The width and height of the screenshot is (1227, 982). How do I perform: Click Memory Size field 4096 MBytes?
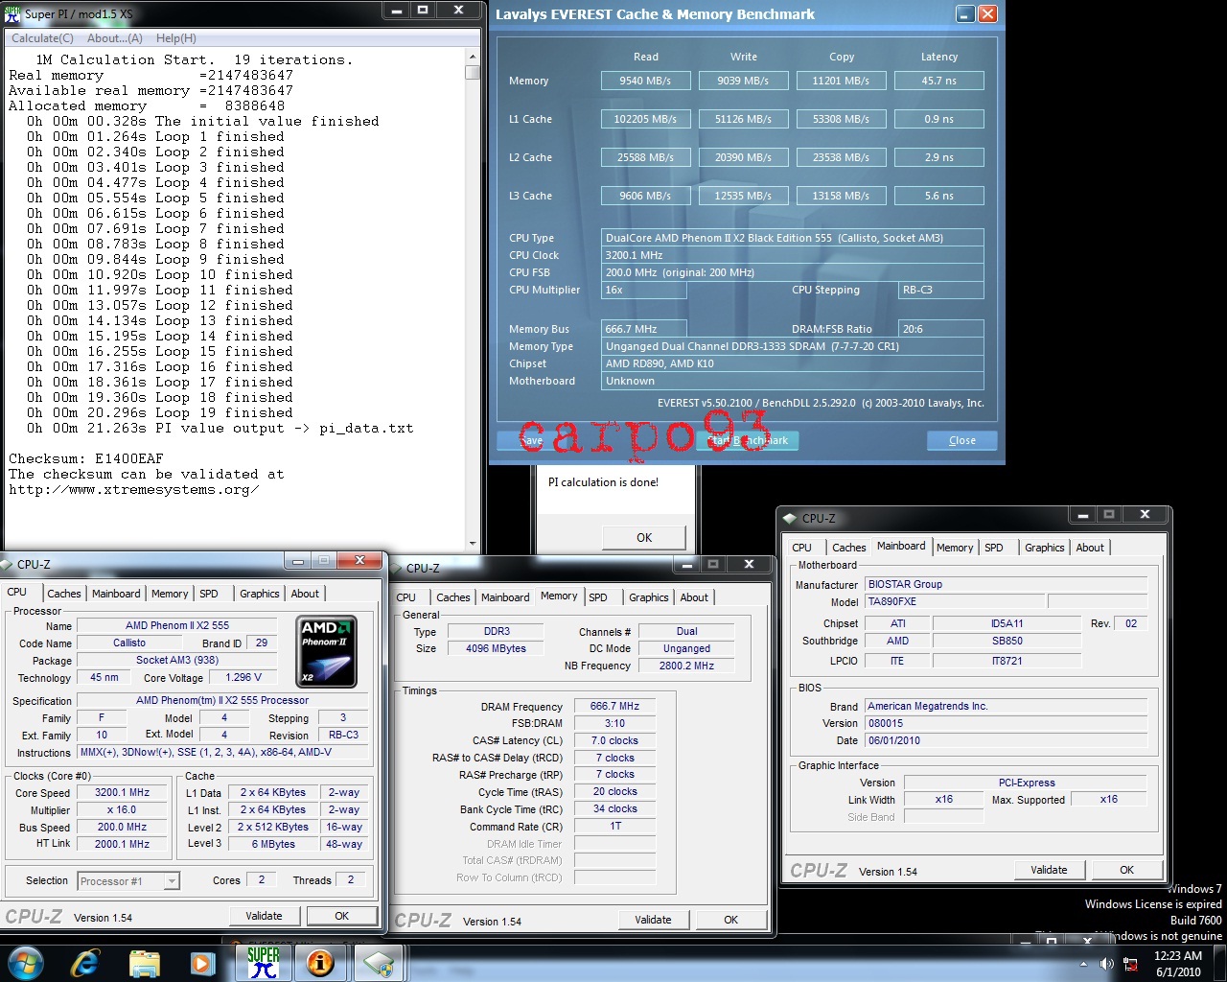497,648
